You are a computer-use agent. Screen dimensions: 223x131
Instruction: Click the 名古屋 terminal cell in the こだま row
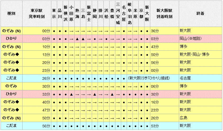(200, 78)
